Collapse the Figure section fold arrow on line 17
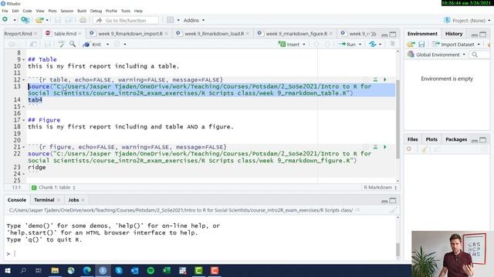This screenshot has height=277, width=494. point(24,120)
